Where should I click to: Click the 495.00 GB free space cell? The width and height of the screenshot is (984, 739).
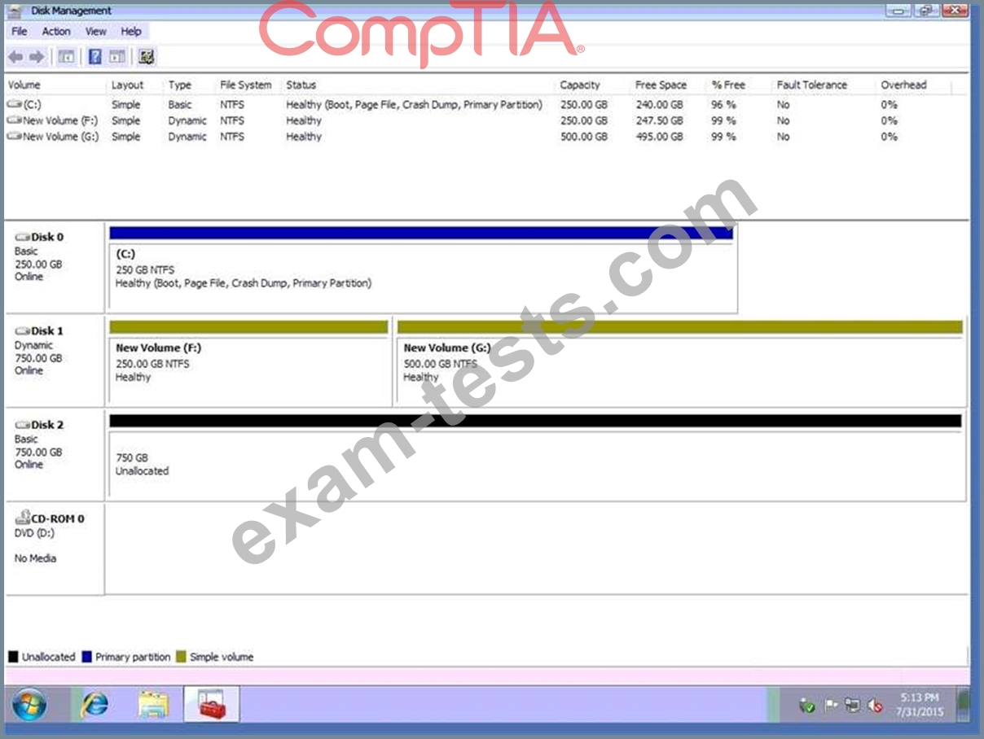(x=659, y=137)
